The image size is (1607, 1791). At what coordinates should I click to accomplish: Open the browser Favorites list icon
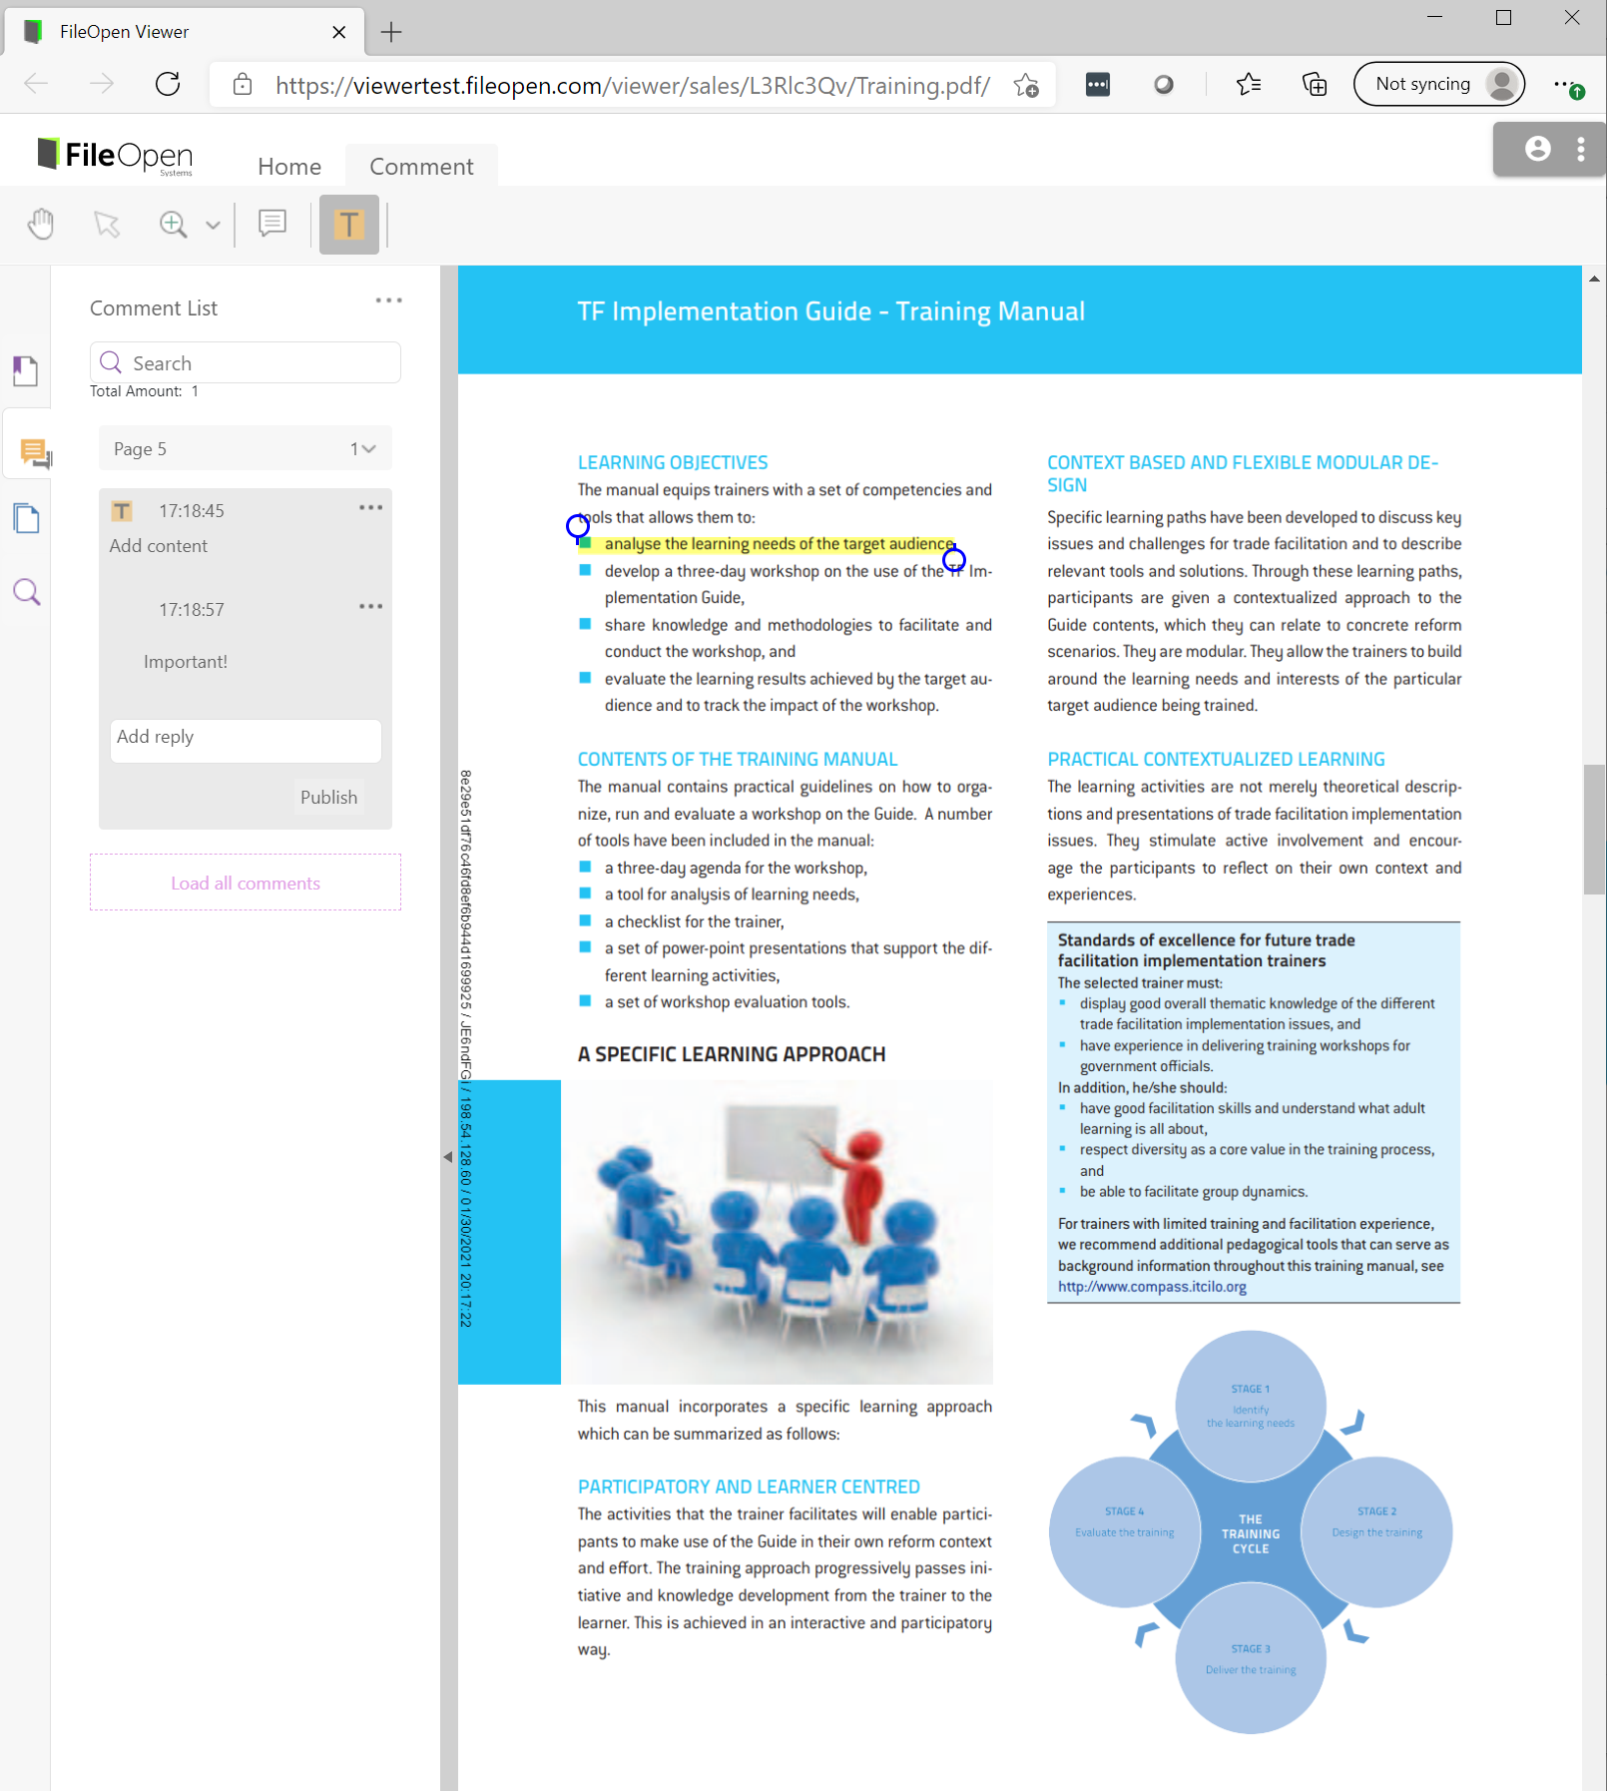tap(1248, 84)
